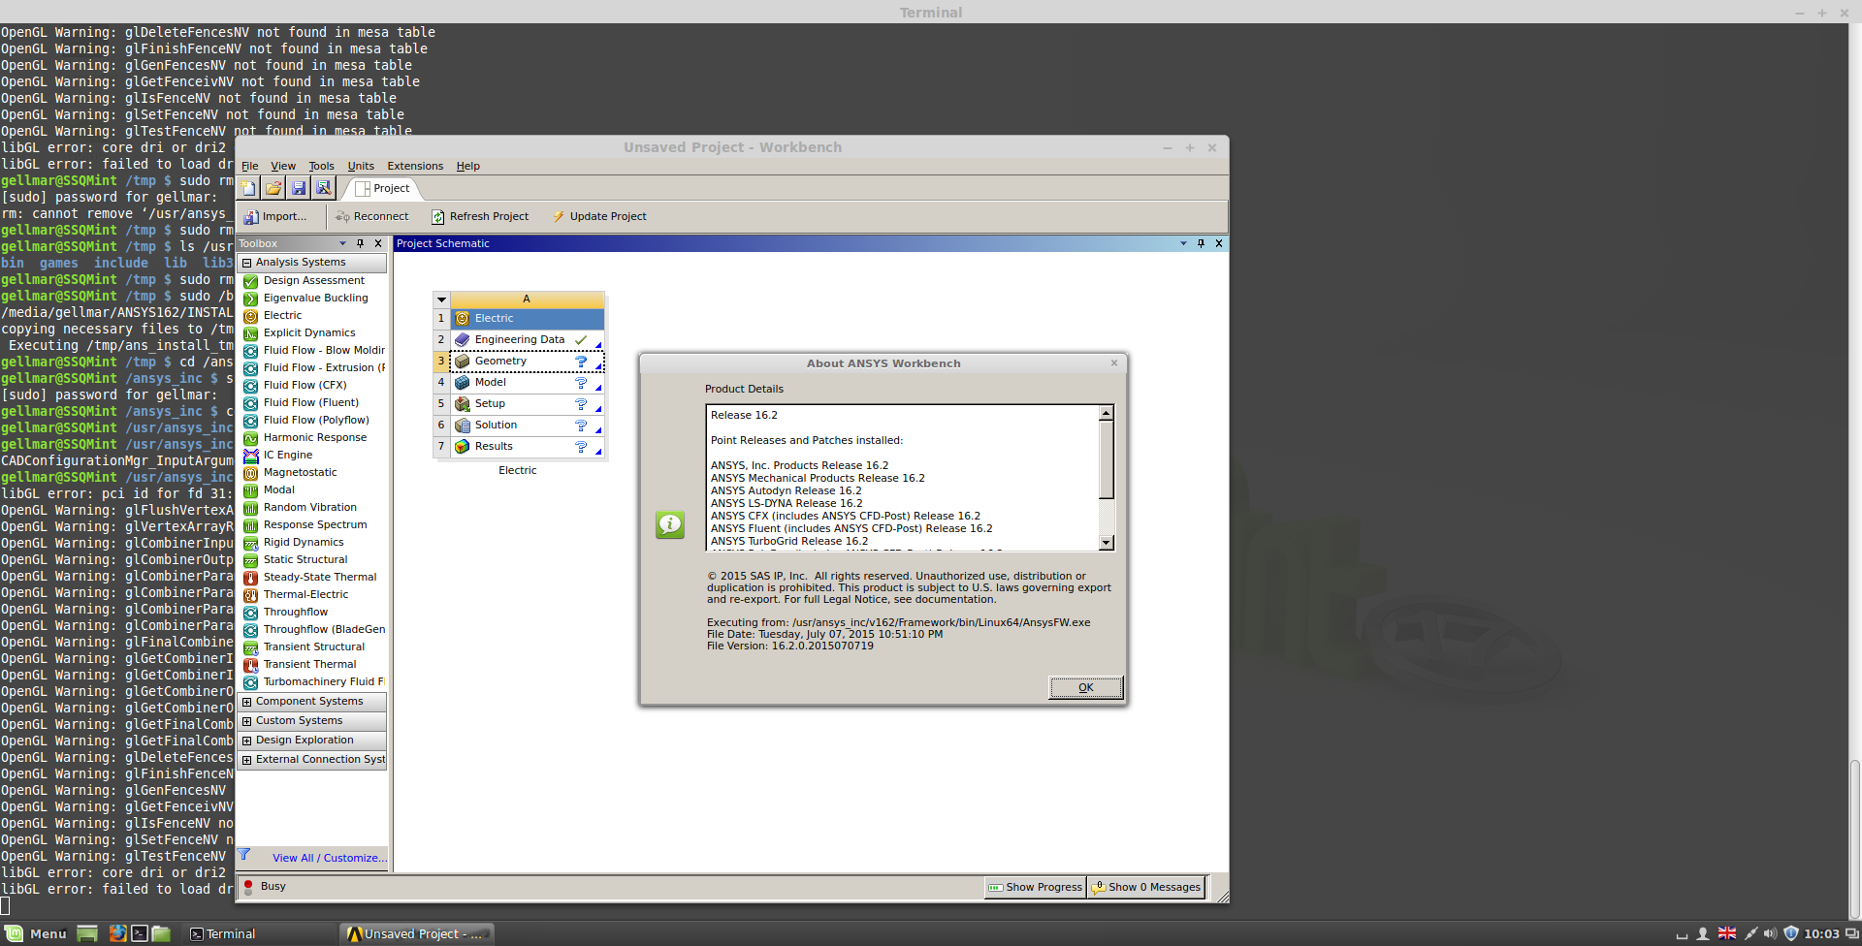Switch to the Project tab
This screenshot has height=946, width=1862.
382,188
